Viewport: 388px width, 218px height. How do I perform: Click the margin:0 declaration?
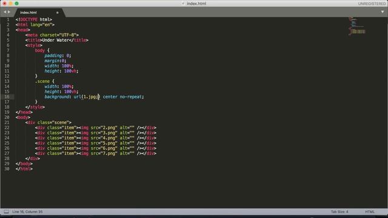55,61
